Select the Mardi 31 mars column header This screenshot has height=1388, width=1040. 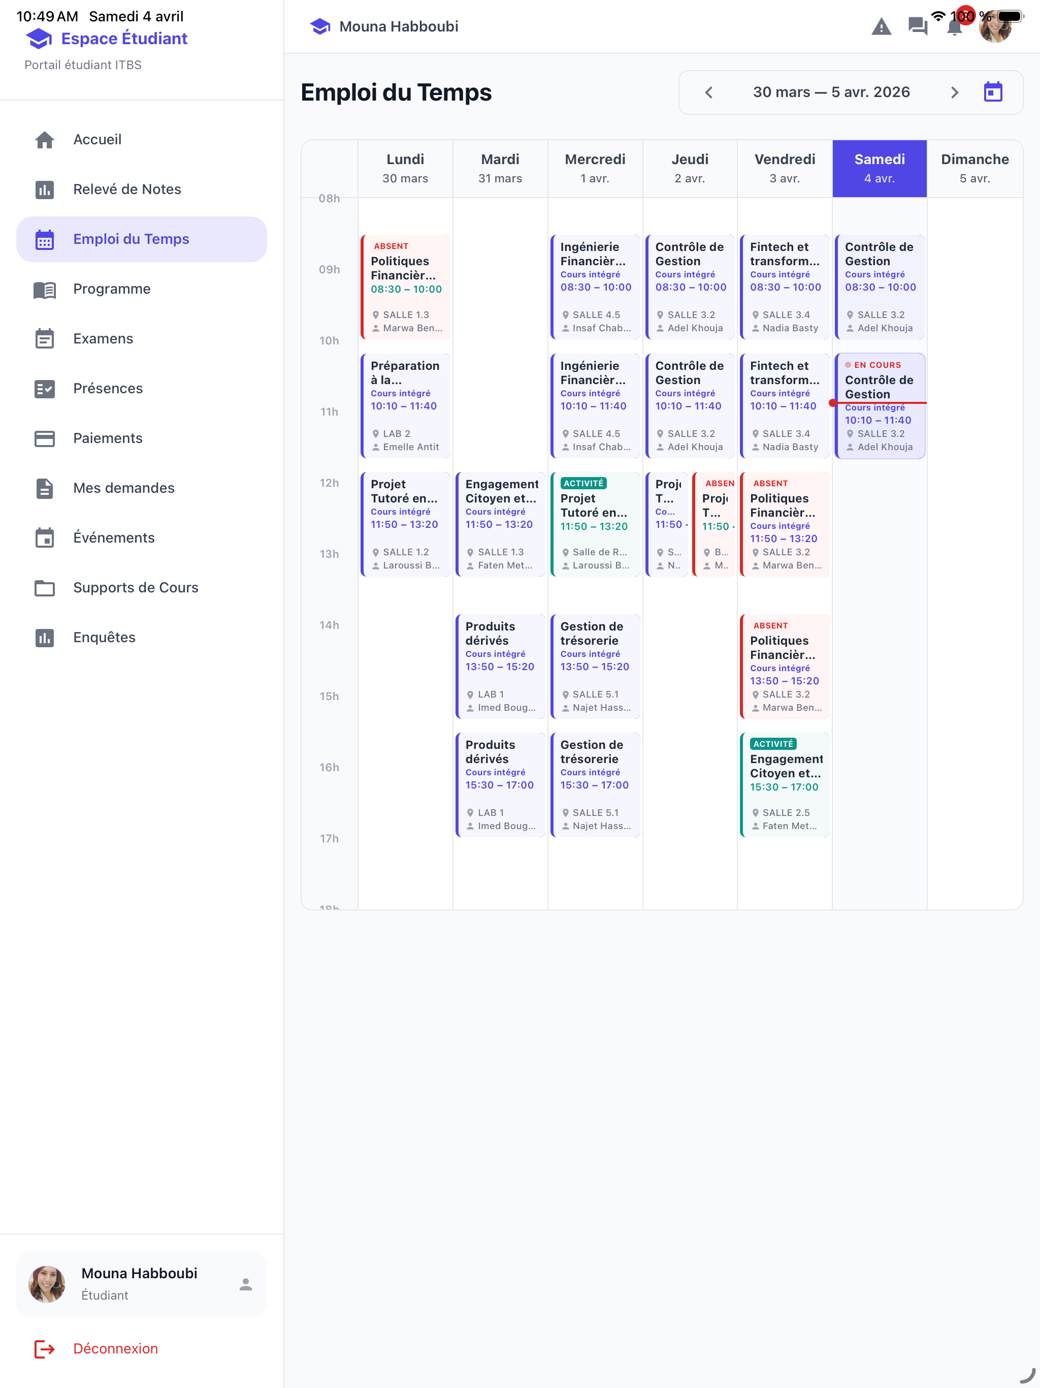(x=500, y=168)
